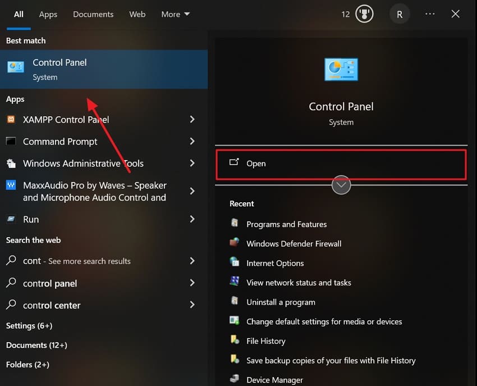Open the Control Panel best match result
The image size is (477, 386).
point(104,70)
